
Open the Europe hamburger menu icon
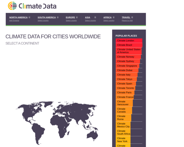pos(77,17)
